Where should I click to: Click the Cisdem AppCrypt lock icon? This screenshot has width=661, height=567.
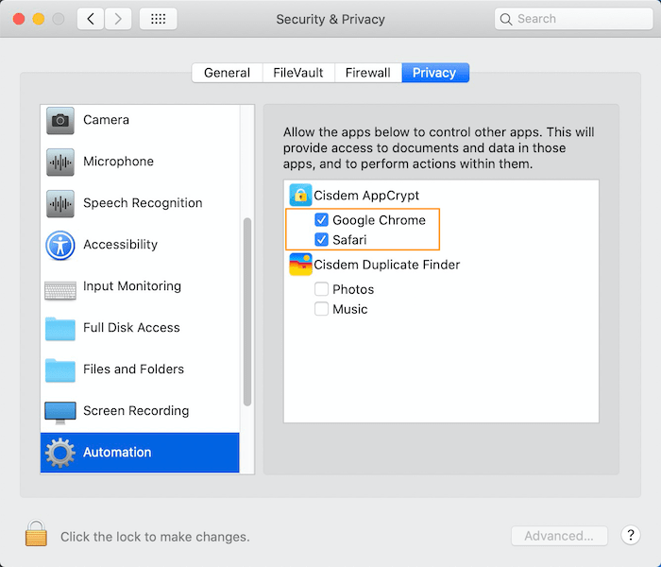tap(300, 195)
